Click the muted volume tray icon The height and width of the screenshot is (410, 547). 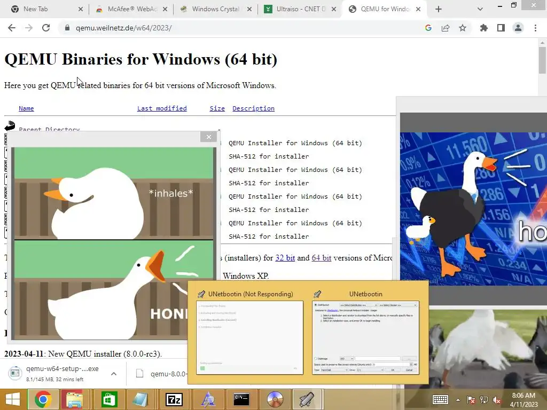point(497,400)
